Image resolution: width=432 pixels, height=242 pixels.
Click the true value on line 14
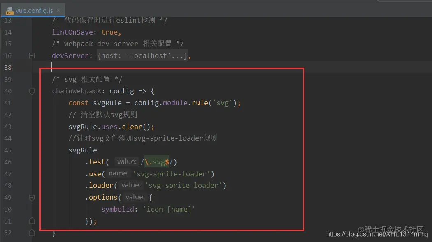[109, 32]
